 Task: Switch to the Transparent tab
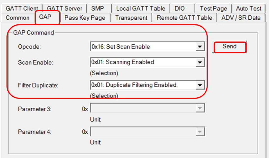tap(131, 18)
